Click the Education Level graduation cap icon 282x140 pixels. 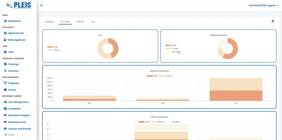5,122
